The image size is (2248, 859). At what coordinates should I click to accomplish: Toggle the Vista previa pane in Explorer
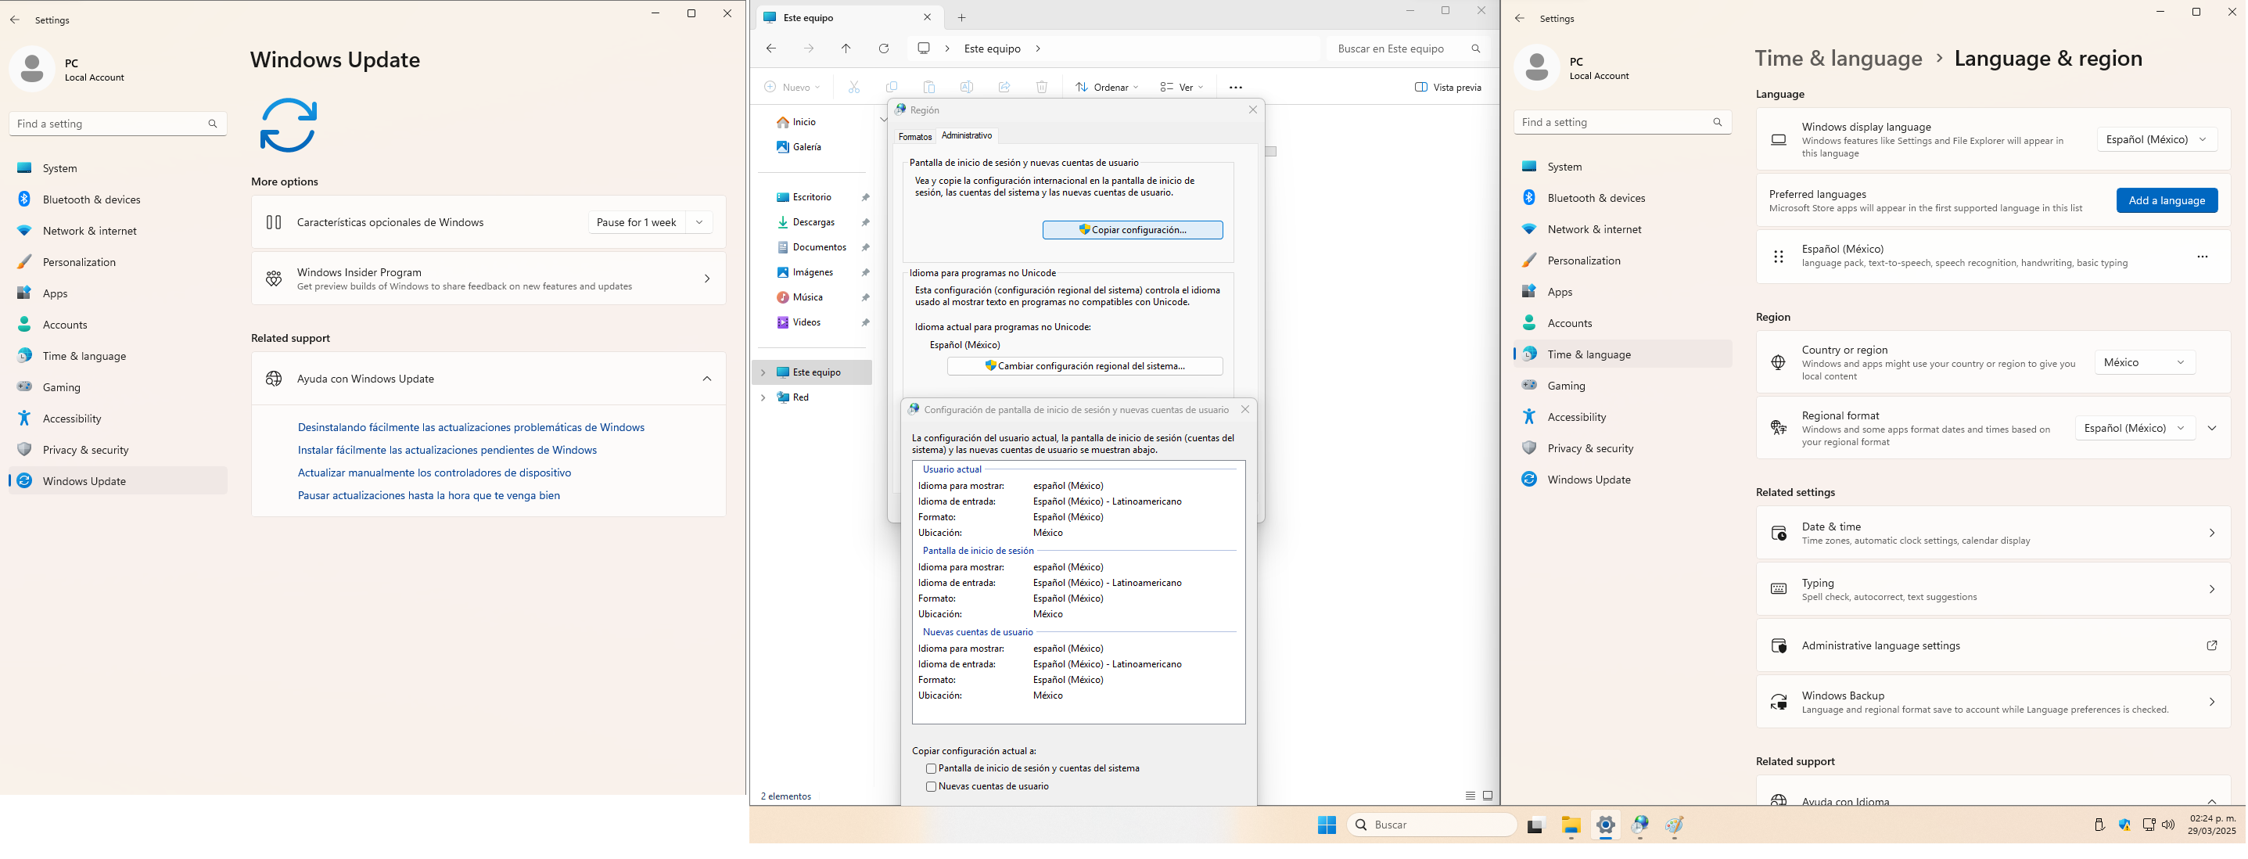(1448, 88)
